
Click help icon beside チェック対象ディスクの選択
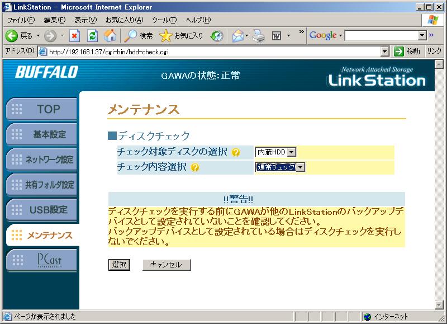(236, 152)
